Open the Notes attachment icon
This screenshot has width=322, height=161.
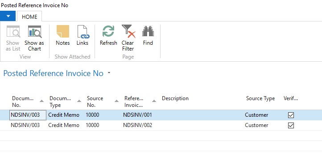(63, 31)
